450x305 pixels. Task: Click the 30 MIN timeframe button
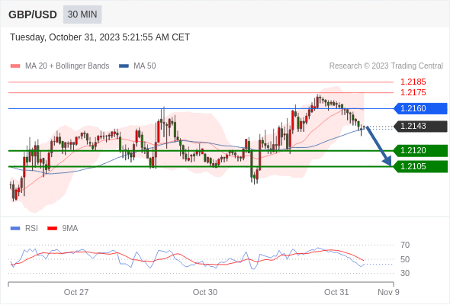tap(82, 14)
